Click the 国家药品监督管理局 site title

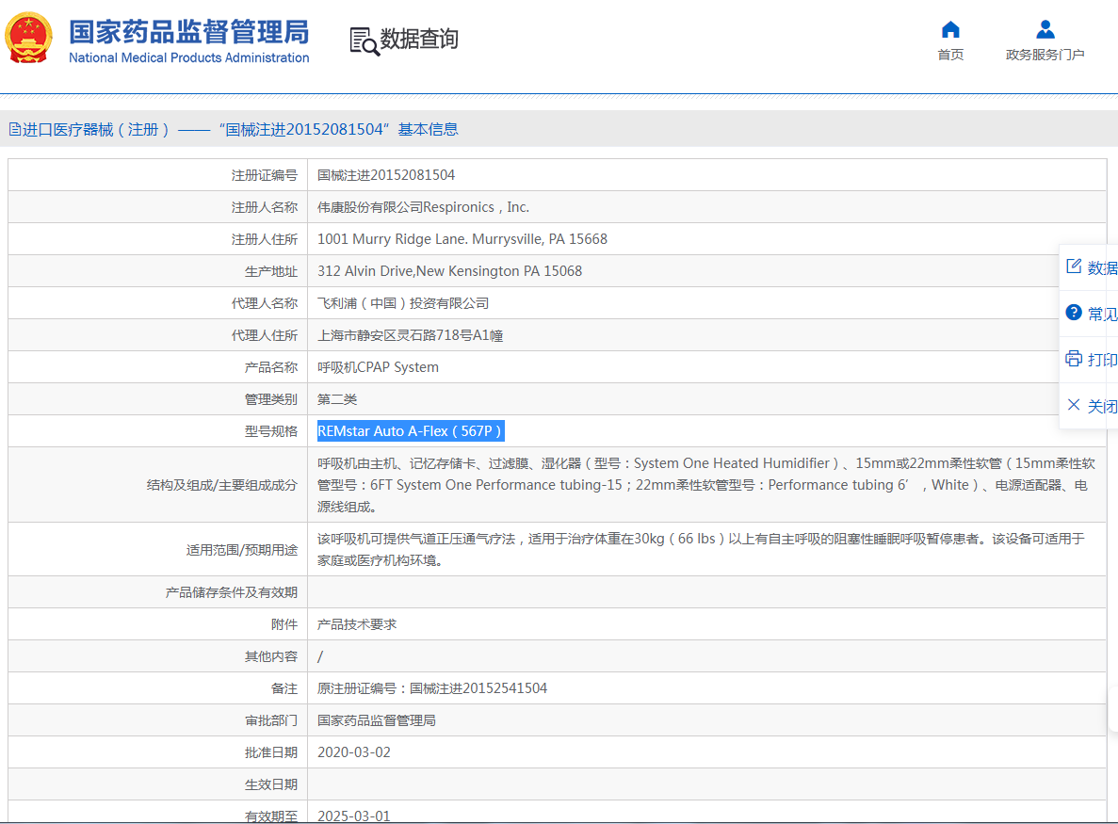pos(189,32)
